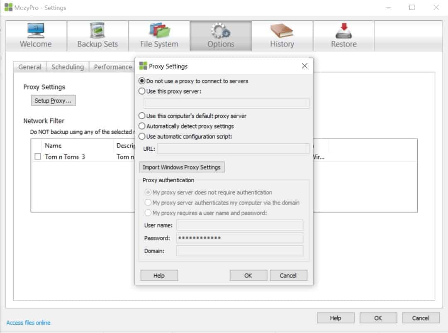Click Help in main Settings window
This screenshot has width=448, height=333.
336,318
